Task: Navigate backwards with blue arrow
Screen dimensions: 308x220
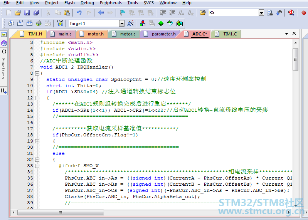Action: click(x=101, y=13)
